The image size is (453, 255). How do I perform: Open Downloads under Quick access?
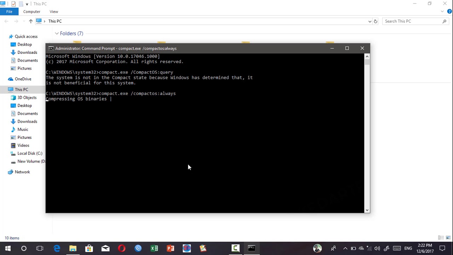click(x=27, y=52)
